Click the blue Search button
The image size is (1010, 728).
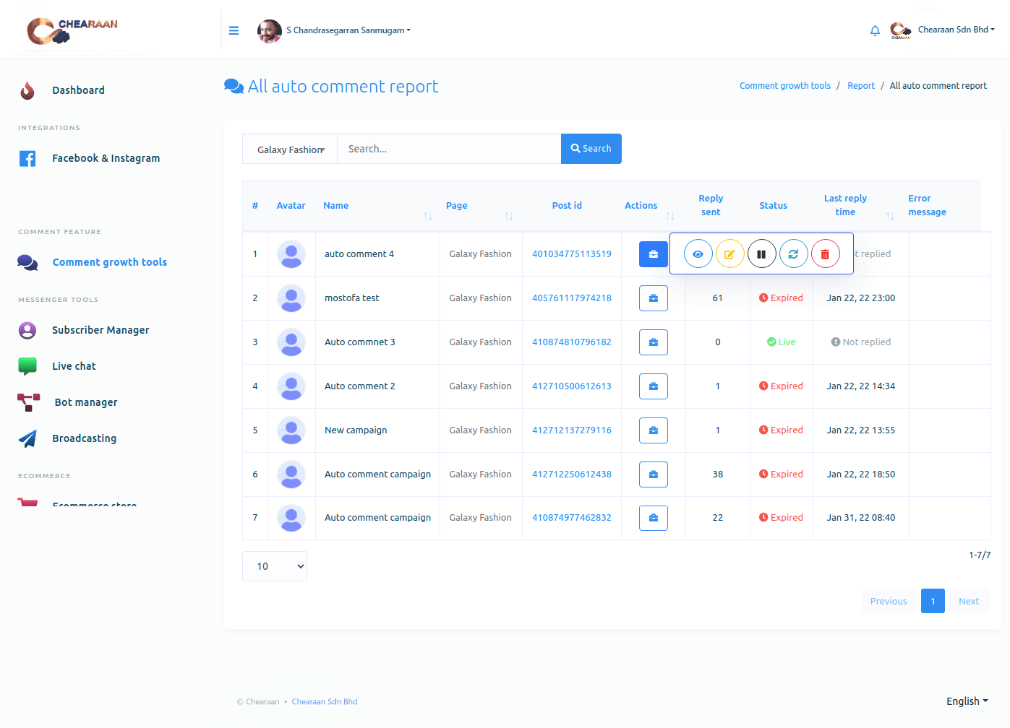(x=591, y=149)
